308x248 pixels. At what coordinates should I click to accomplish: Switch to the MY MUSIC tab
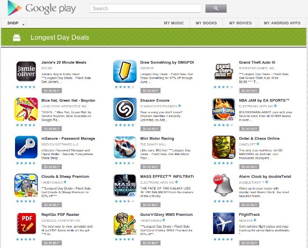pos(174,23)
